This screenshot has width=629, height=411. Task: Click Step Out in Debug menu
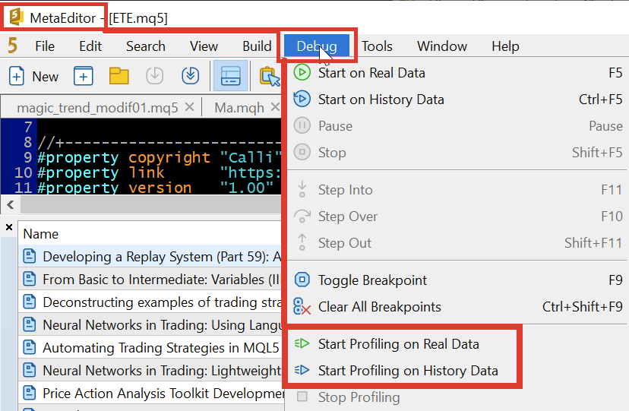point(457,242)
